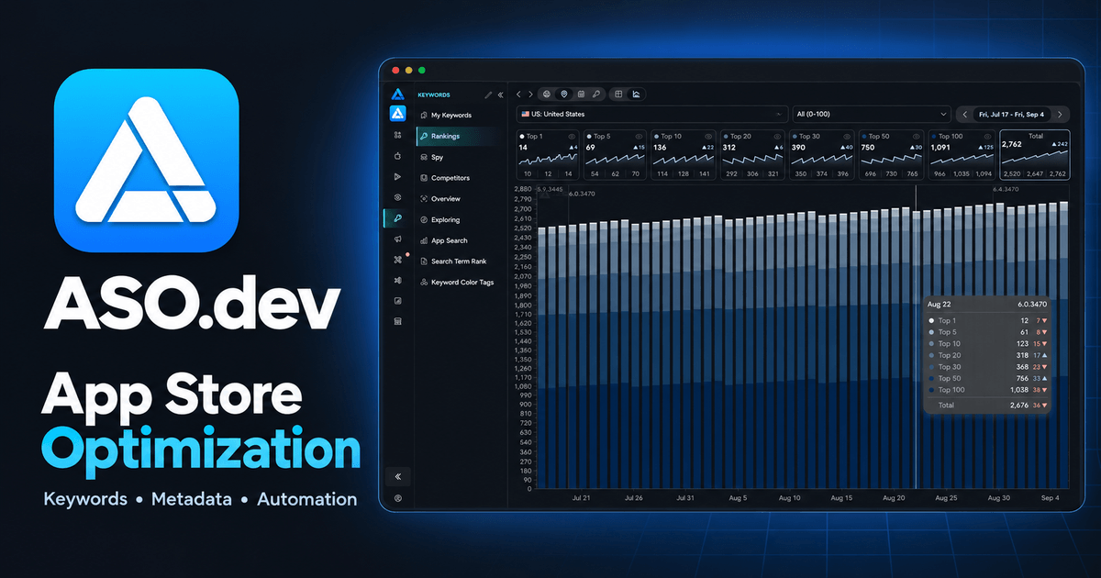The width and height of the screenshot is (1101, 578).
Task: Go forward with the right arrow in toolbar
Action: 529,94
